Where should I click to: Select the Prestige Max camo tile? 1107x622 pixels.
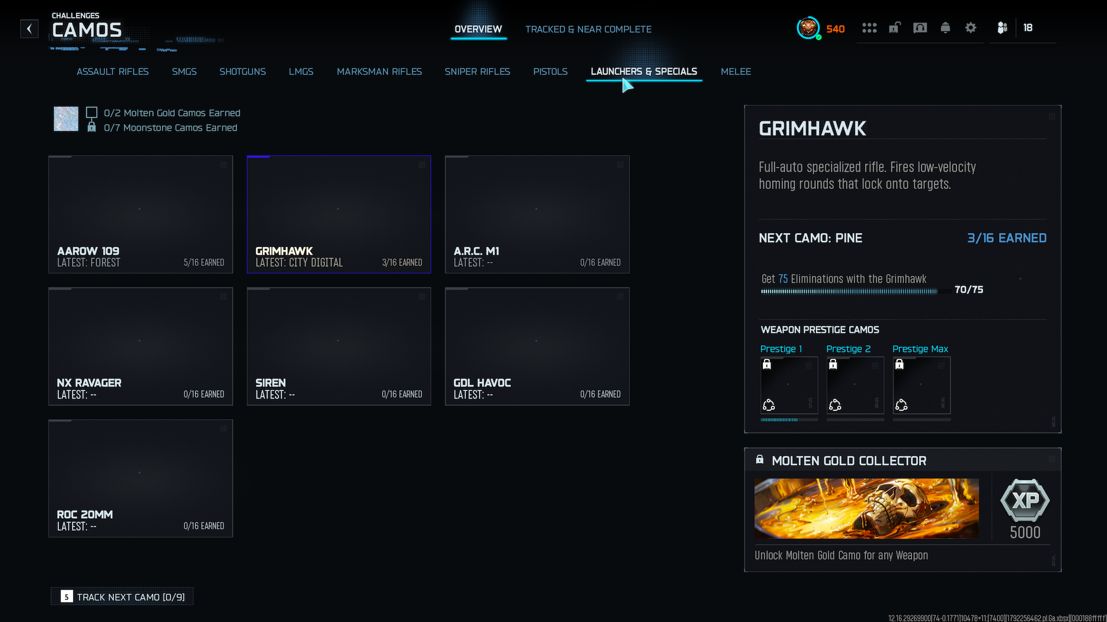tap(921, 385)
